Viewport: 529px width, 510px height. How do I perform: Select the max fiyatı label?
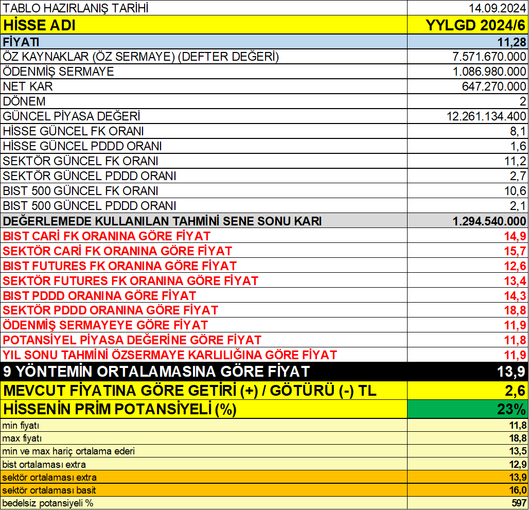tap(22, 438)
